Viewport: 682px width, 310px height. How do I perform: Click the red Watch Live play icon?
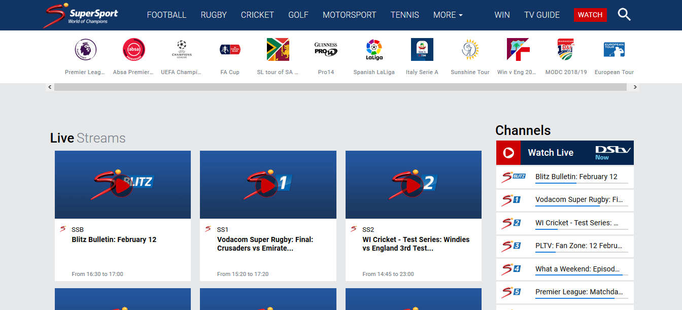click(x=508, y=153)
